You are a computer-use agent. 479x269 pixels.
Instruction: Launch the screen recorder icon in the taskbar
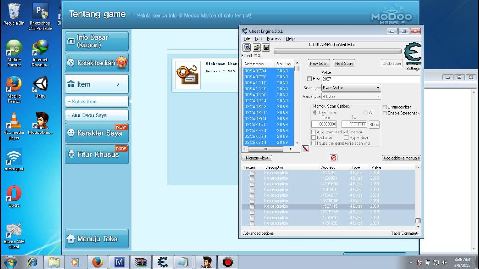coord(227,262)
